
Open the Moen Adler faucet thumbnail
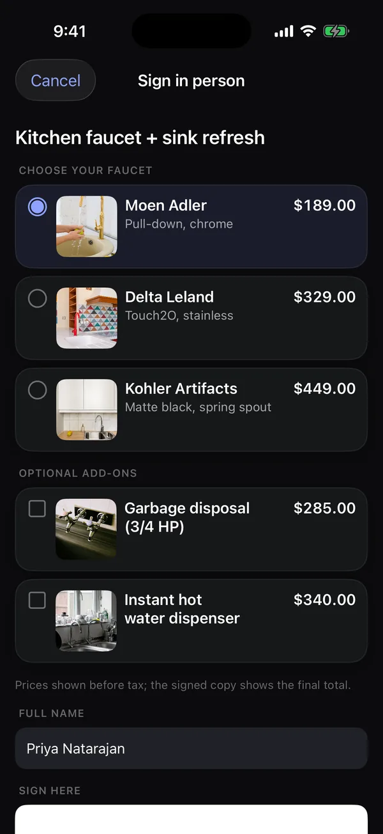point(87,226)
